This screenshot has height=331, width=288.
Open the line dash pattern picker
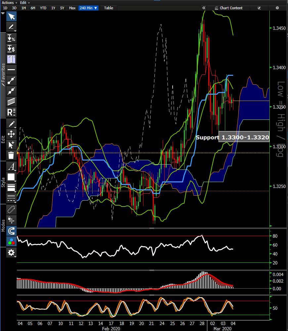[x=11, y=198]
